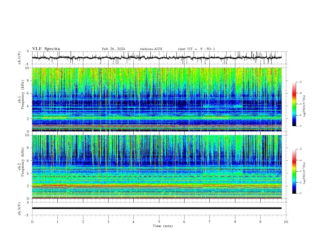The height and width of the screenshot is (249, 322).
Task: Click the "0" tick on time axis
Action: click(x=32, y=222)
